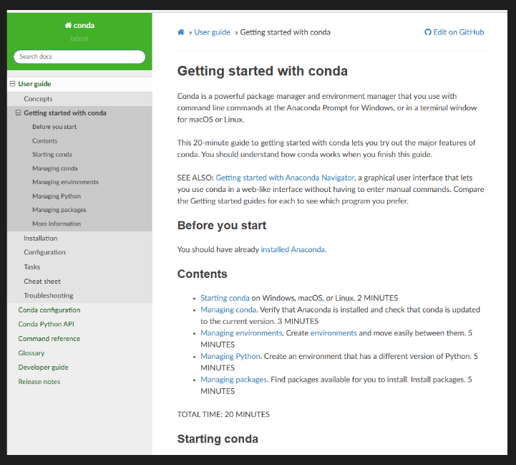Open Cheat sheet in sidebar

click(x=42, y=281)
